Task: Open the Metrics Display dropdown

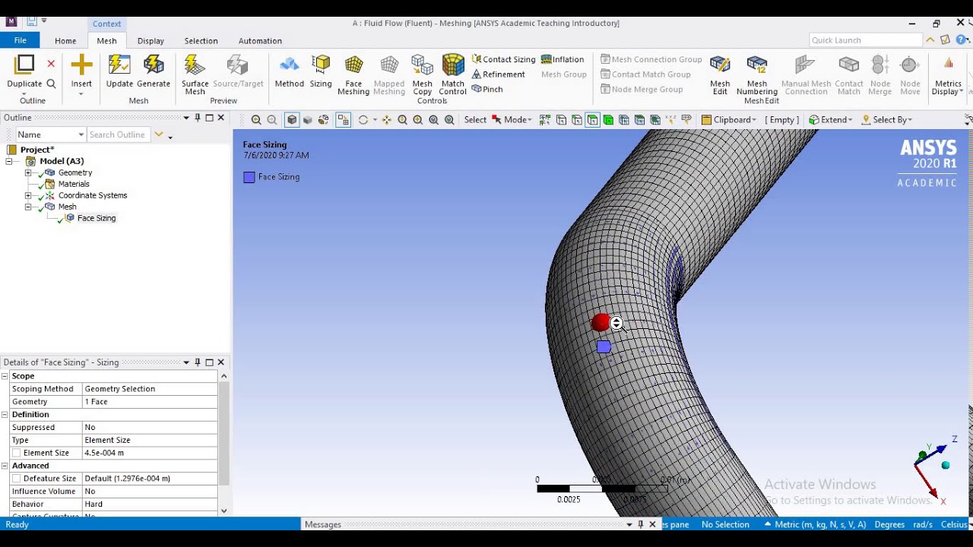Action: [948, 75]
